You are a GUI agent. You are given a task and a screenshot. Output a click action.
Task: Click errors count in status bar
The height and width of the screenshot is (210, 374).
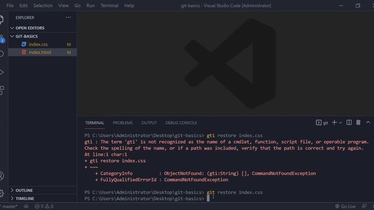tap(39, 206)
